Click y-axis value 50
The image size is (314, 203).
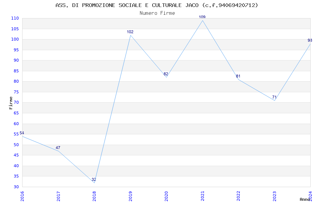(x=16, y=145)
